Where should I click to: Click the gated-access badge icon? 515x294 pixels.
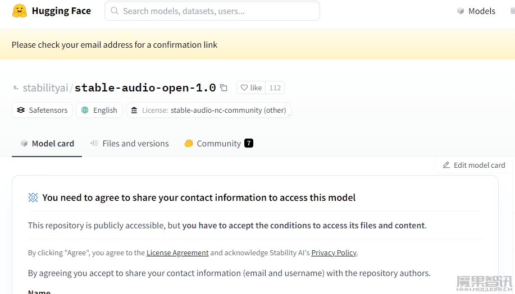point(33,197)
